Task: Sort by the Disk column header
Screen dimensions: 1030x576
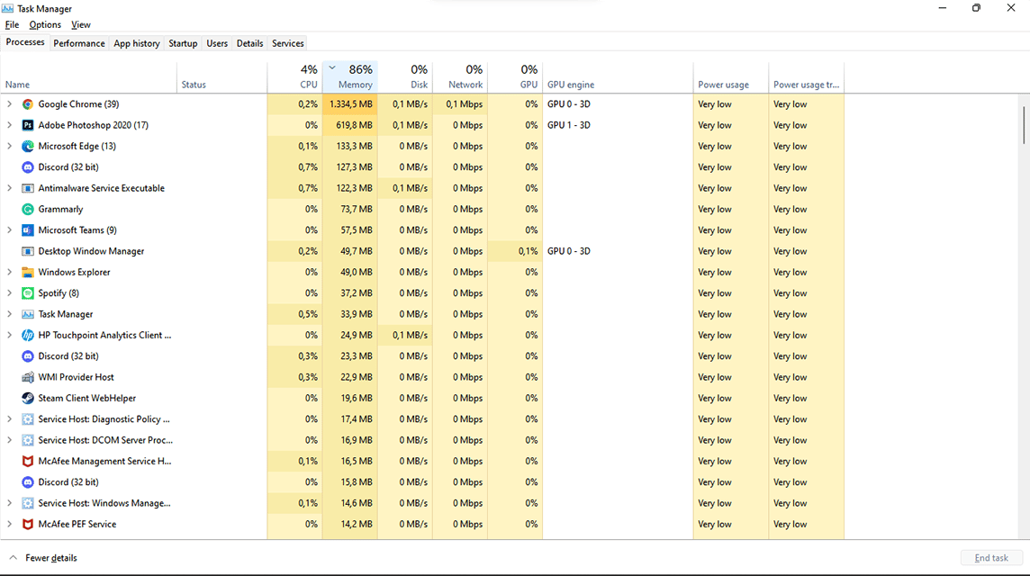Action: click(404, 78)
